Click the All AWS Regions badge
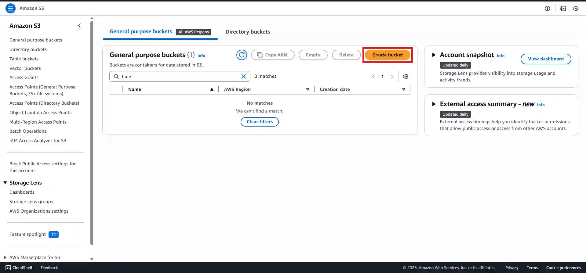586x273 pixels. click(x=194, y=32)
